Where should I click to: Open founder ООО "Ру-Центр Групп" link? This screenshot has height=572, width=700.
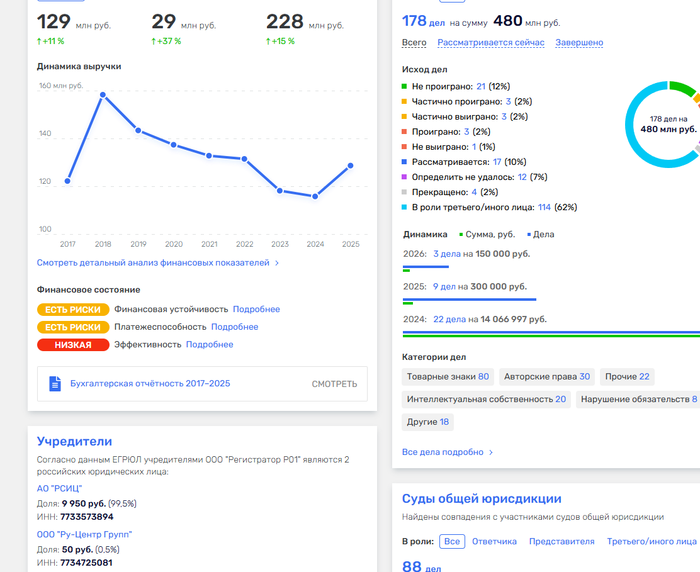click(84, 534)
